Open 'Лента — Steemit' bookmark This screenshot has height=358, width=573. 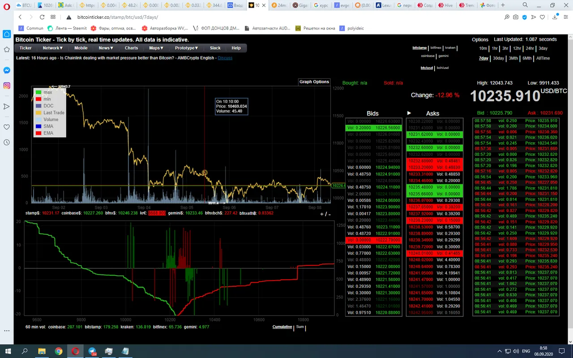coord(67,28)
